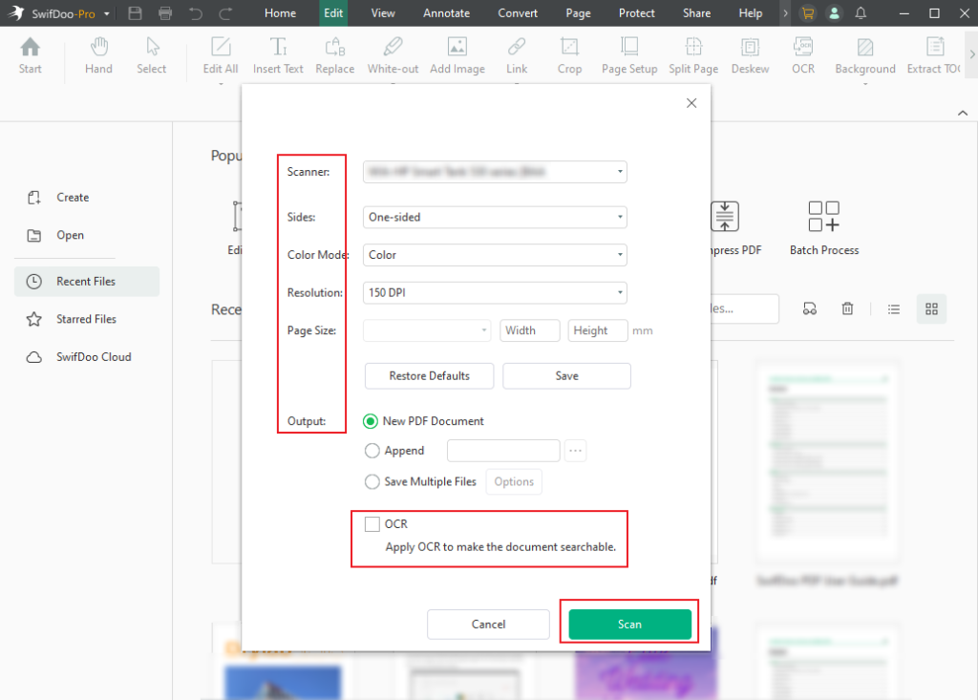Open the Convert ribbon tab
978x700 pixels.
(x=518, y=12)
